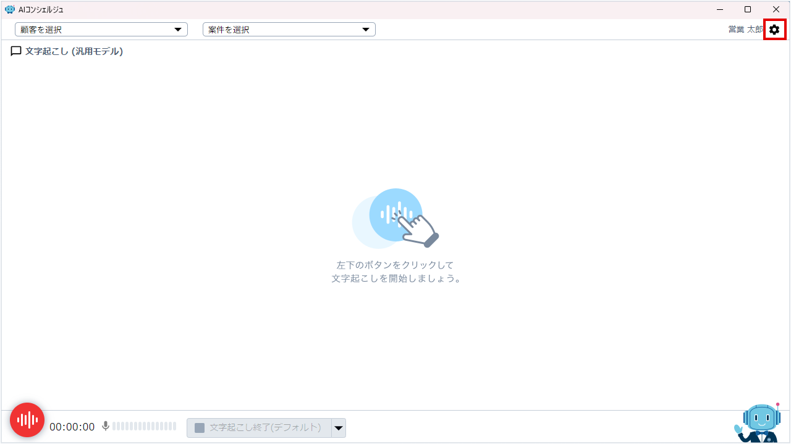791x444 pixels.
Task: Start transcription with the red waveform button
Action: pyautogui.click(x=27, y=420)
